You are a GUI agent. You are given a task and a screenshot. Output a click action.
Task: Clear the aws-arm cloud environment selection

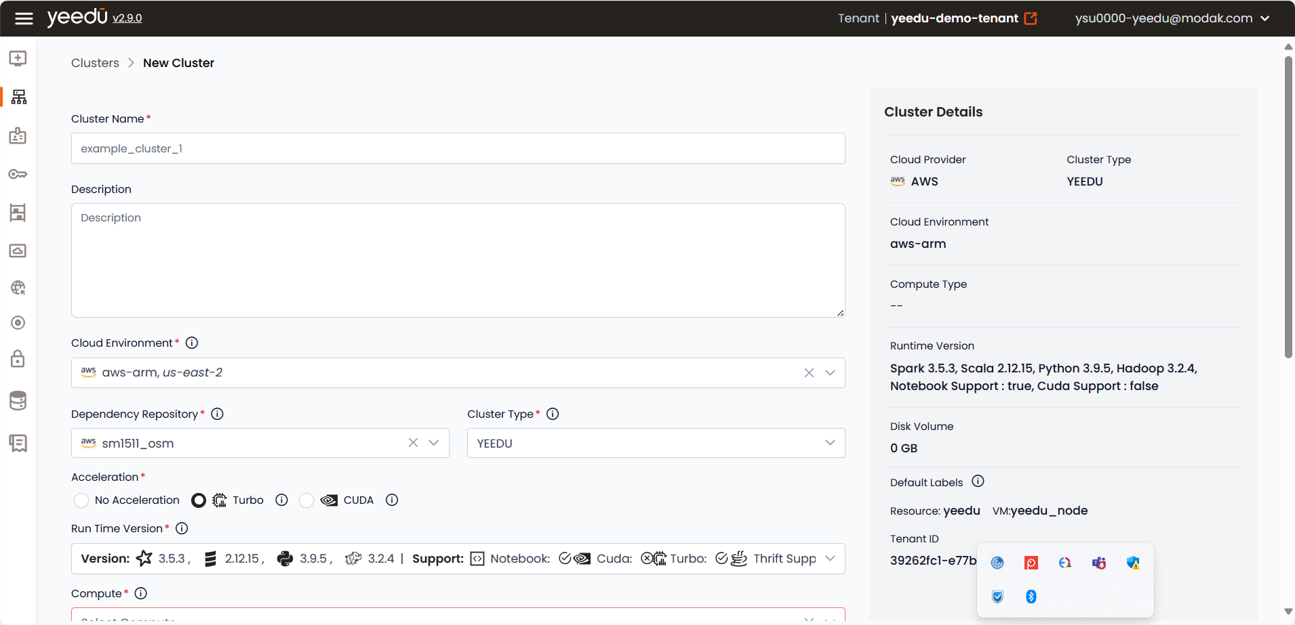click(x=809, y=373)
